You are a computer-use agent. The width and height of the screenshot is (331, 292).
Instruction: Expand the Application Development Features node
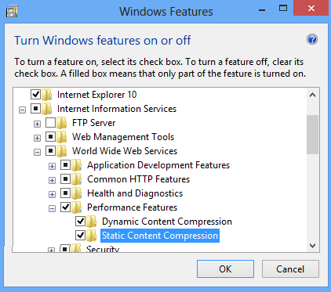53,166
